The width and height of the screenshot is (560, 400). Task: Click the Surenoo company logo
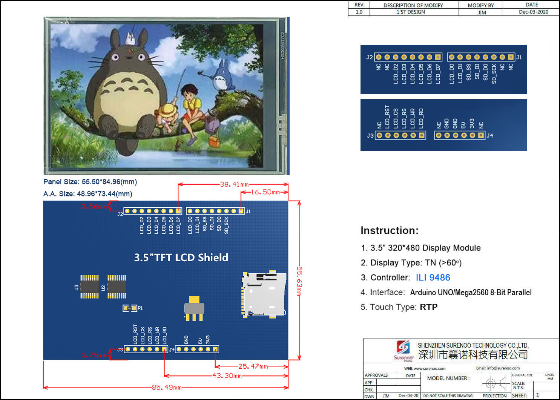(x=403, y=350)
